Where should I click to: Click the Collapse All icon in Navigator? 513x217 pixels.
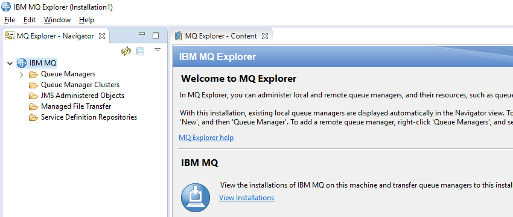point(141,52)
